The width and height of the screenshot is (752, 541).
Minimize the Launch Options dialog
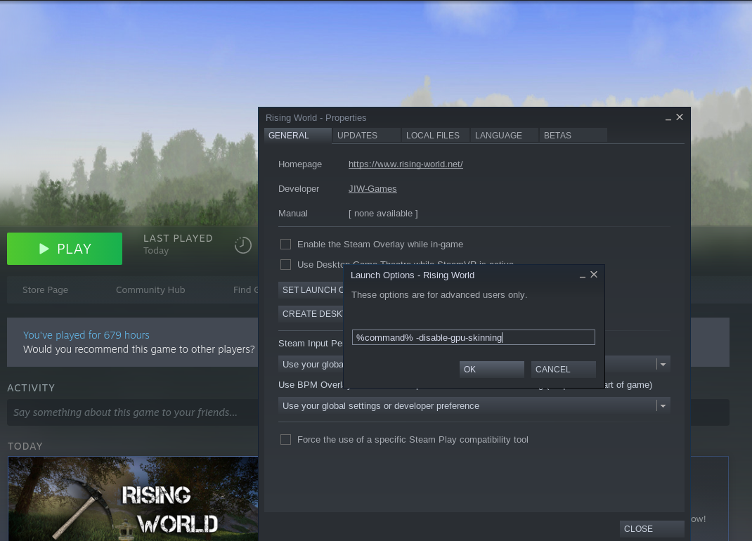tap(583, 275)
